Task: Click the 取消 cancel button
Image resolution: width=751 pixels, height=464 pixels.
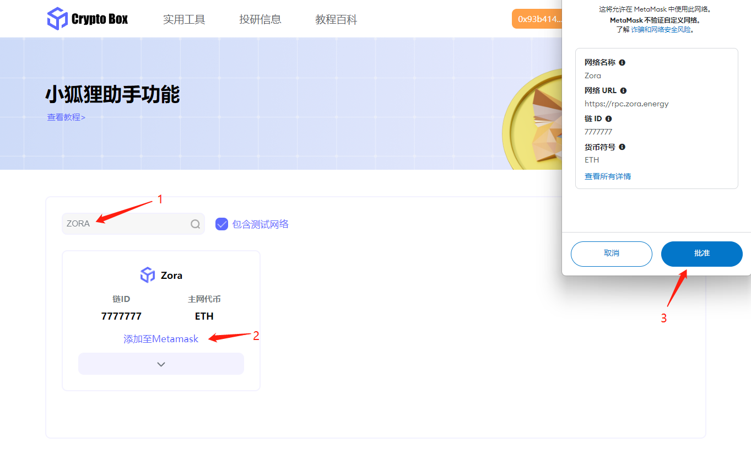Action: 611,253
